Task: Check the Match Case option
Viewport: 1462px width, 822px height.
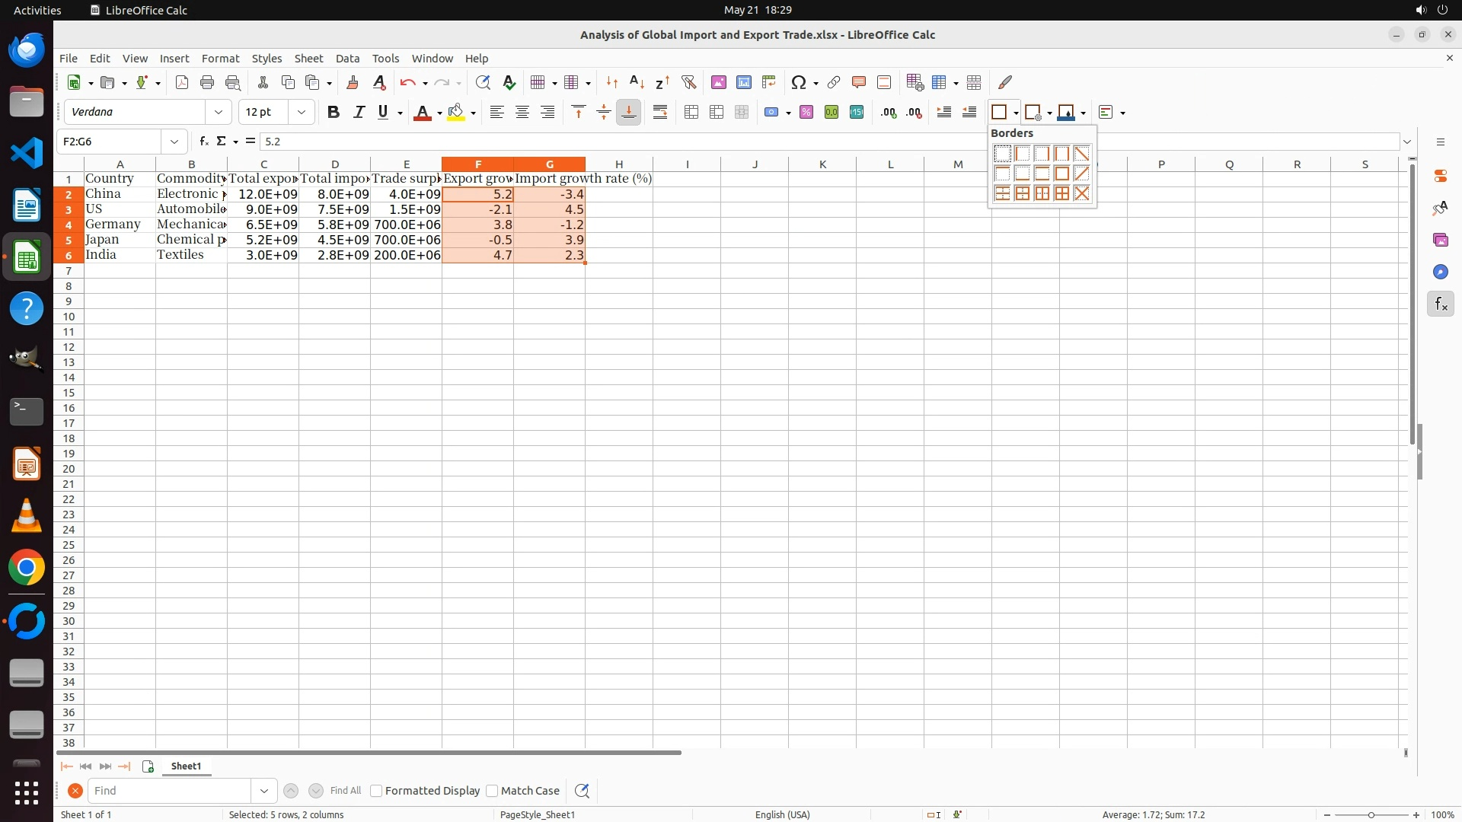Action: [x=492, y=791]
